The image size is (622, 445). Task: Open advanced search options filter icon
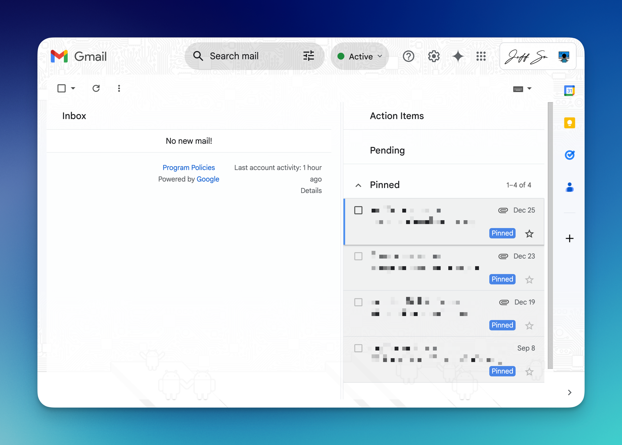pos(308,56)
